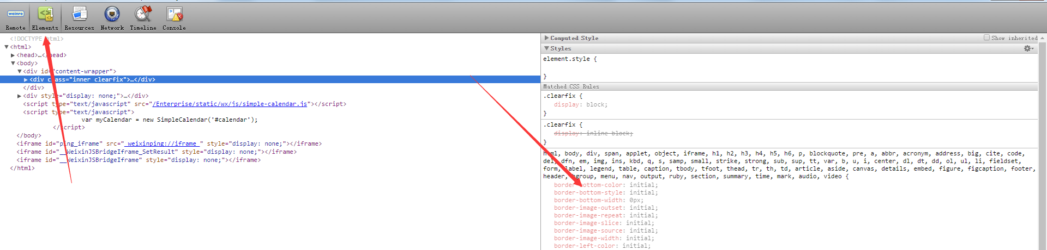The height and width of the screenshot is (250, 1047).
Task: Open the Console panel
Action: click(x=174, y=18)
